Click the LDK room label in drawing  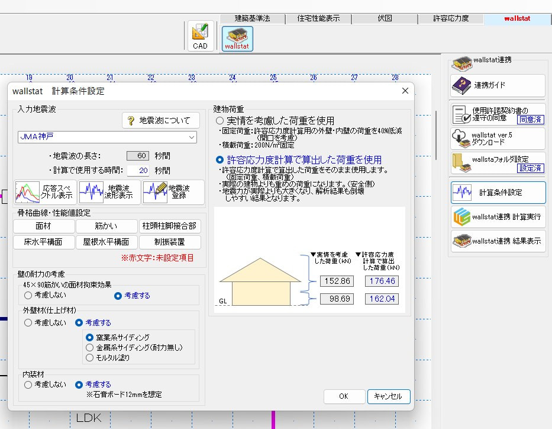[89, 418]
